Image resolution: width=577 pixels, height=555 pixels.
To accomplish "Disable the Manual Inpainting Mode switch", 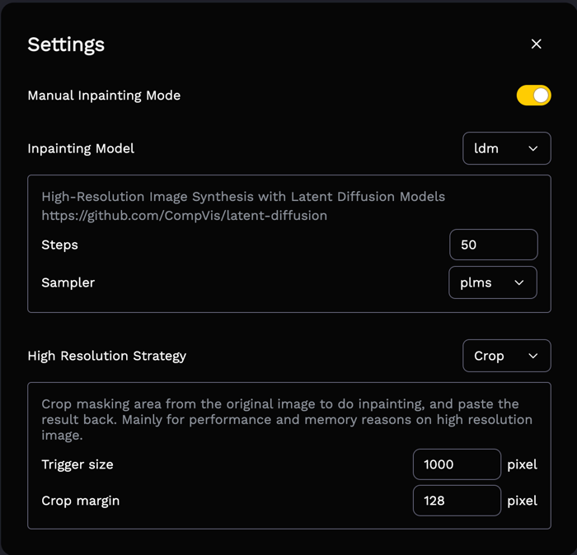I will coord(533,96).
